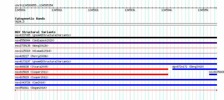Screen dimensions: 224x100
Task: Open nsv951811 (Dogan2014) label
Action: coord(31,88)
